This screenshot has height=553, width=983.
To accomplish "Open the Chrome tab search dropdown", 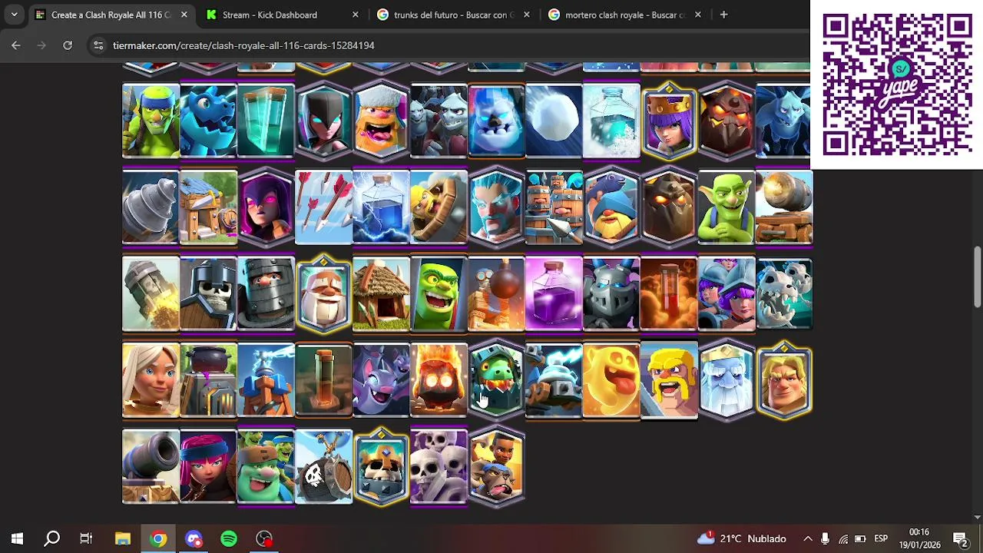I will (14, 15).
